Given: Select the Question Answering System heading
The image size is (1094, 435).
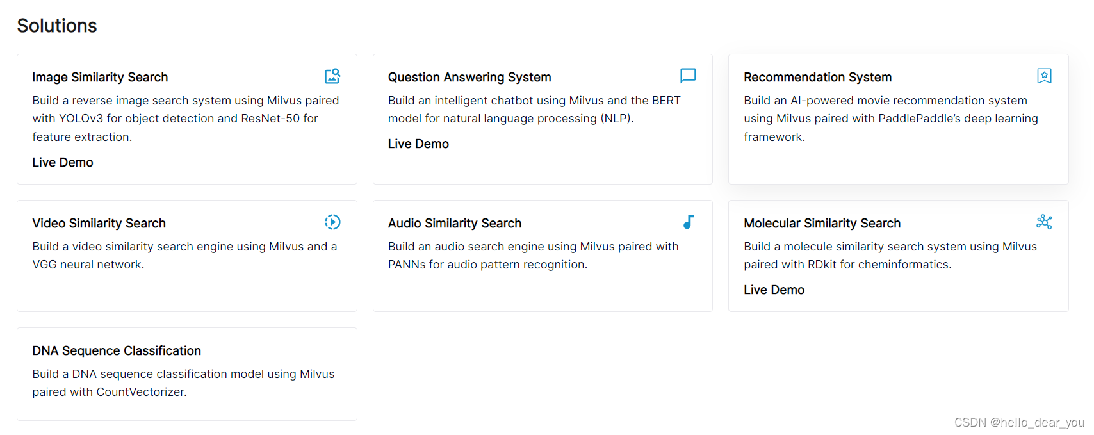Looking at the screenshot, I should point(469,78).
